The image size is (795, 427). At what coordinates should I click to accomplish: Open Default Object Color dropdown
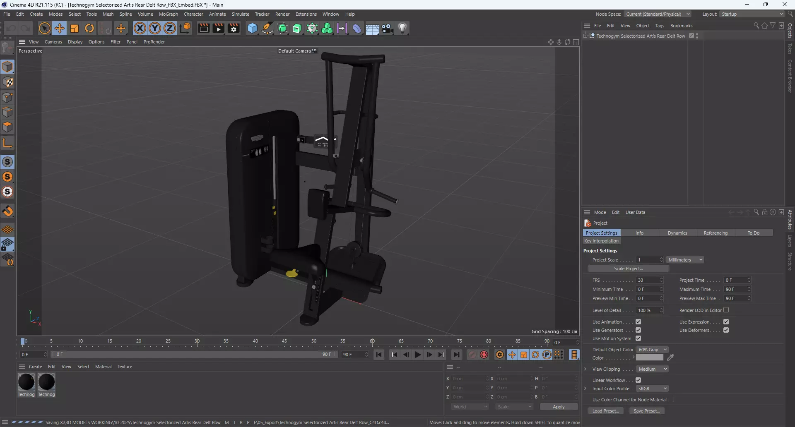pos(652,350)
